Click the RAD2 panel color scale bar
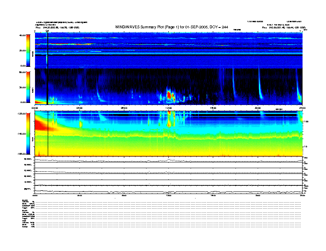The width and height of the screenshot is (326, 251). click(28, 50)
